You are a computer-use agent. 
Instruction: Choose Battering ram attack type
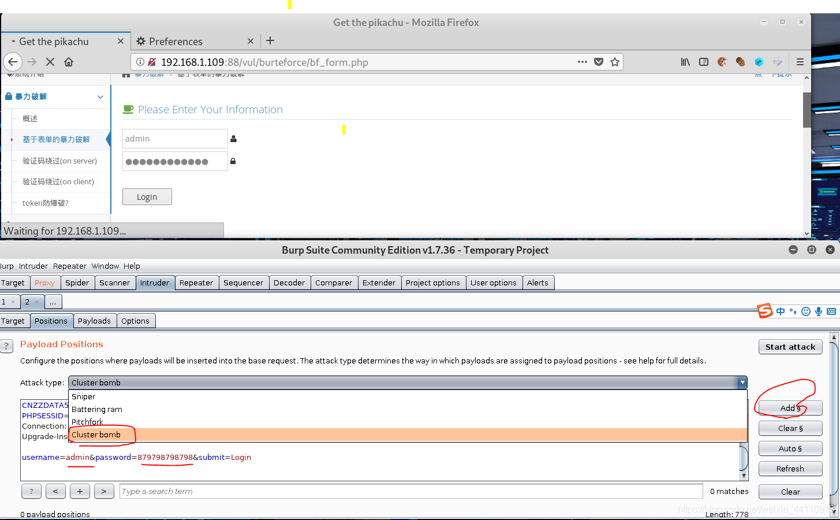pos(407,409)
